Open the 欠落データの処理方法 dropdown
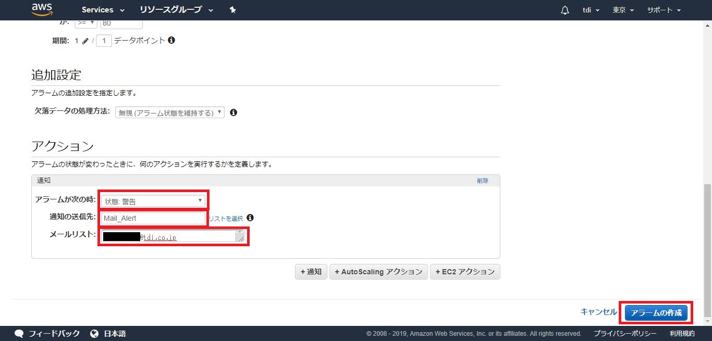The height and width of the screenshot is (341, 712). tap(169, 112)
